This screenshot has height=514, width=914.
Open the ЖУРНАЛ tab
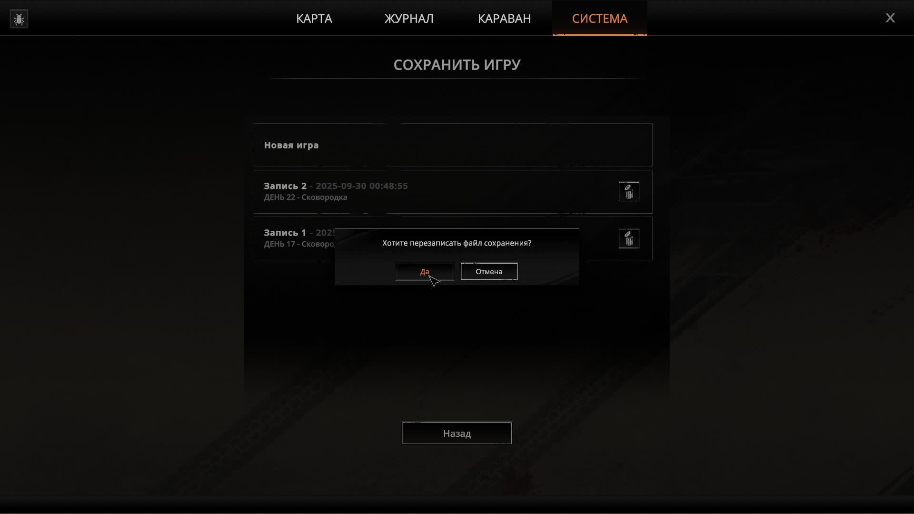tap(409, 19)
